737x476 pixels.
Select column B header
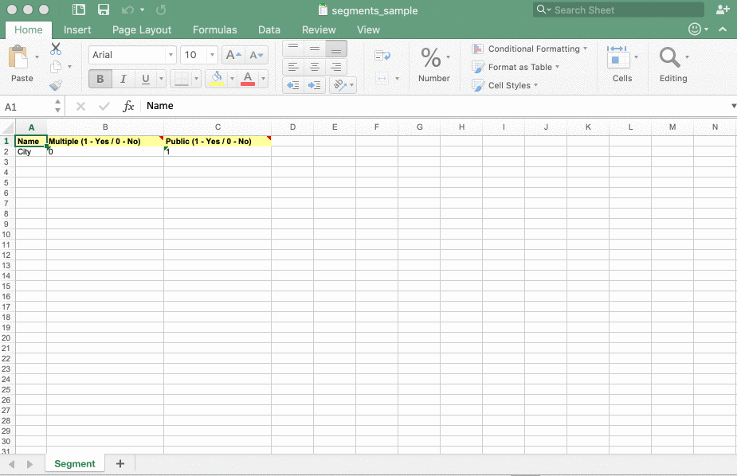105,127
